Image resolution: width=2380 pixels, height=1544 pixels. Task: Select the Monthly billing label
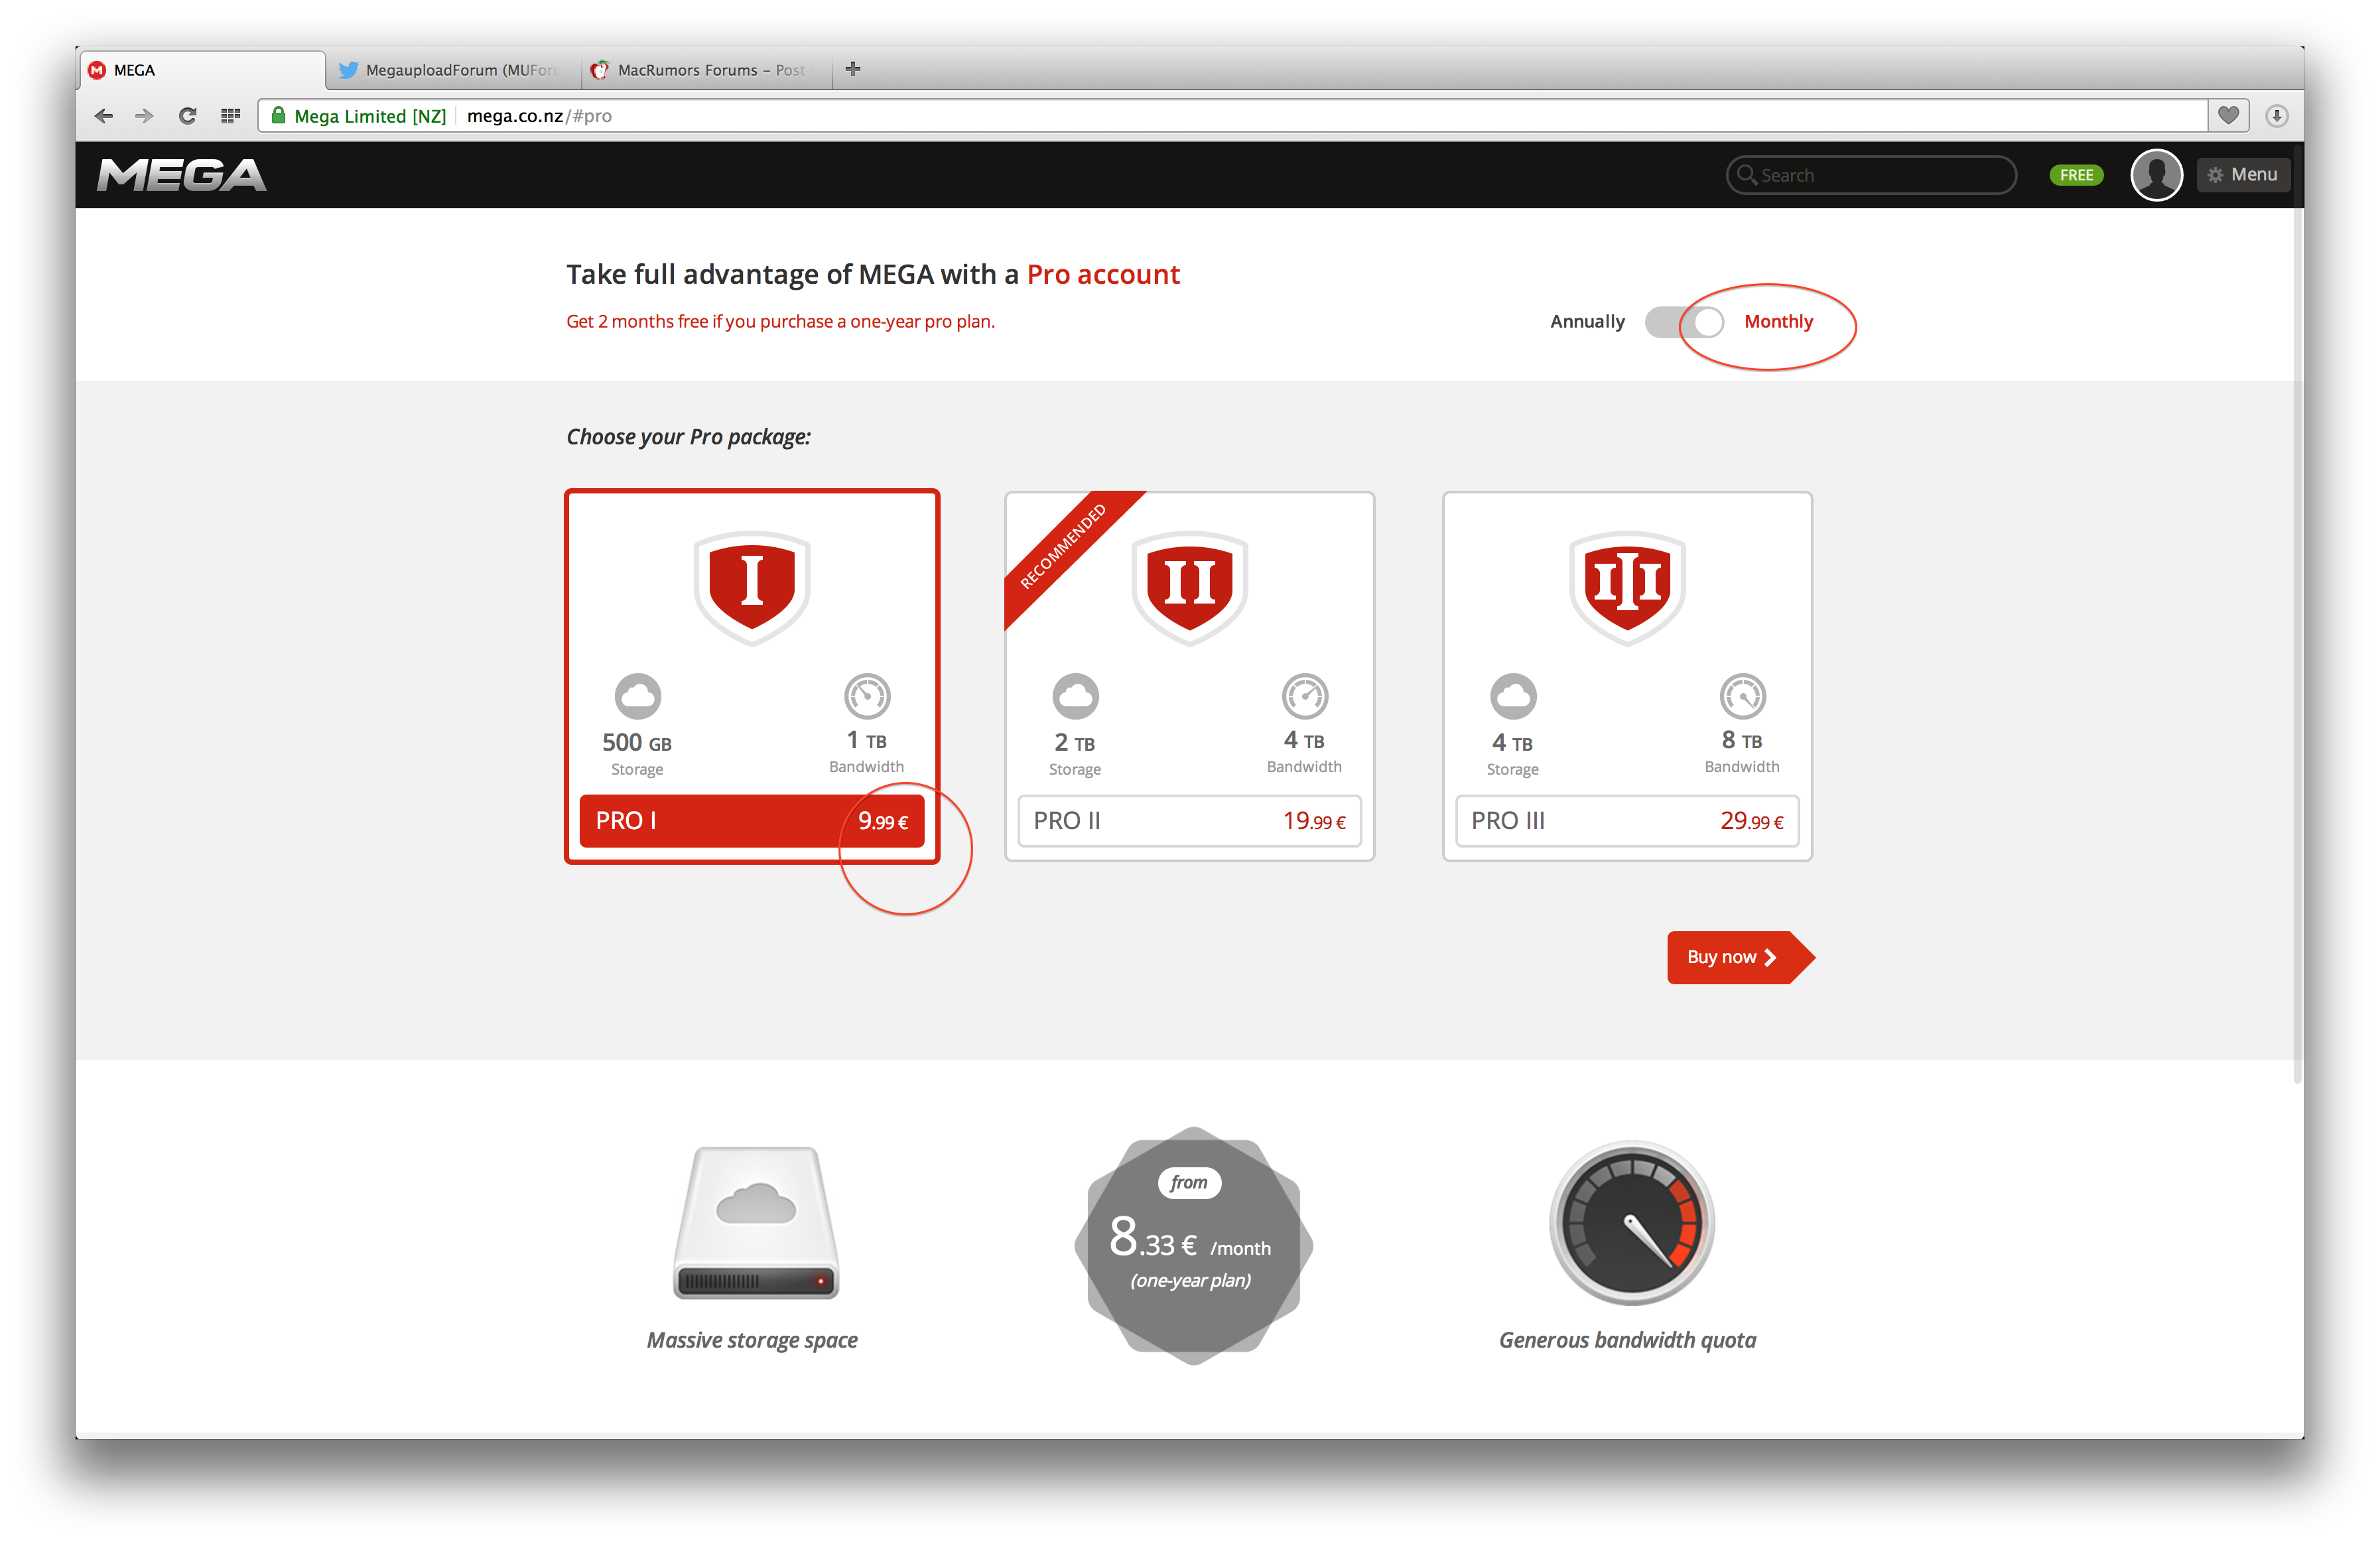1778,322
